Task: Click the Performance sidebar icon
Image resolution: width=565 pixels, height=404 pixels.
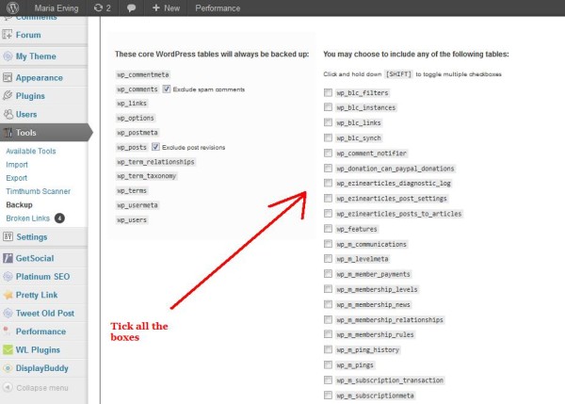Action: [x=7, y=331]
